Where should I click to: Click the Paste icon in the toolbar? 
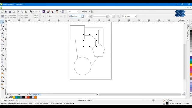26,12
